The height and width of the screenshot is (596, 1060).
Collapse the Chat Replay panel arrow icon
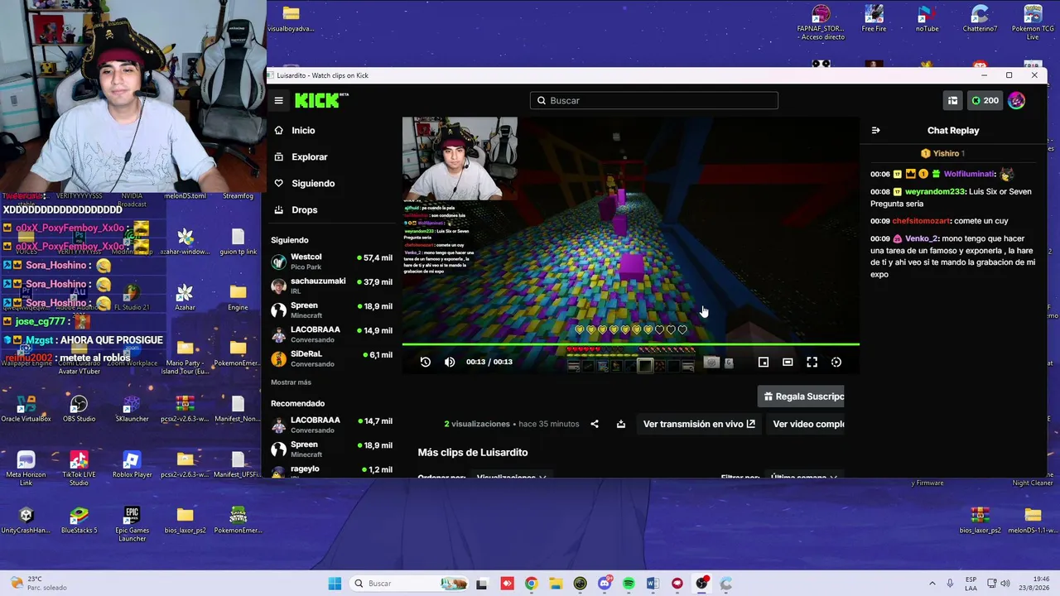pyautogui.click(x=876, y=130)
